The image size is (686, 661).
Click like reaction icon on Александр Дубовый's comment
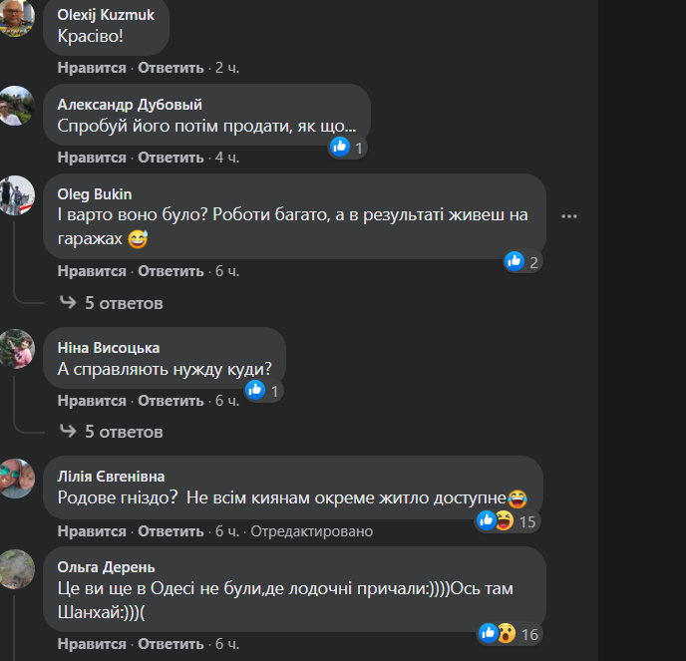pyautogui.click(x=340, y=147)
